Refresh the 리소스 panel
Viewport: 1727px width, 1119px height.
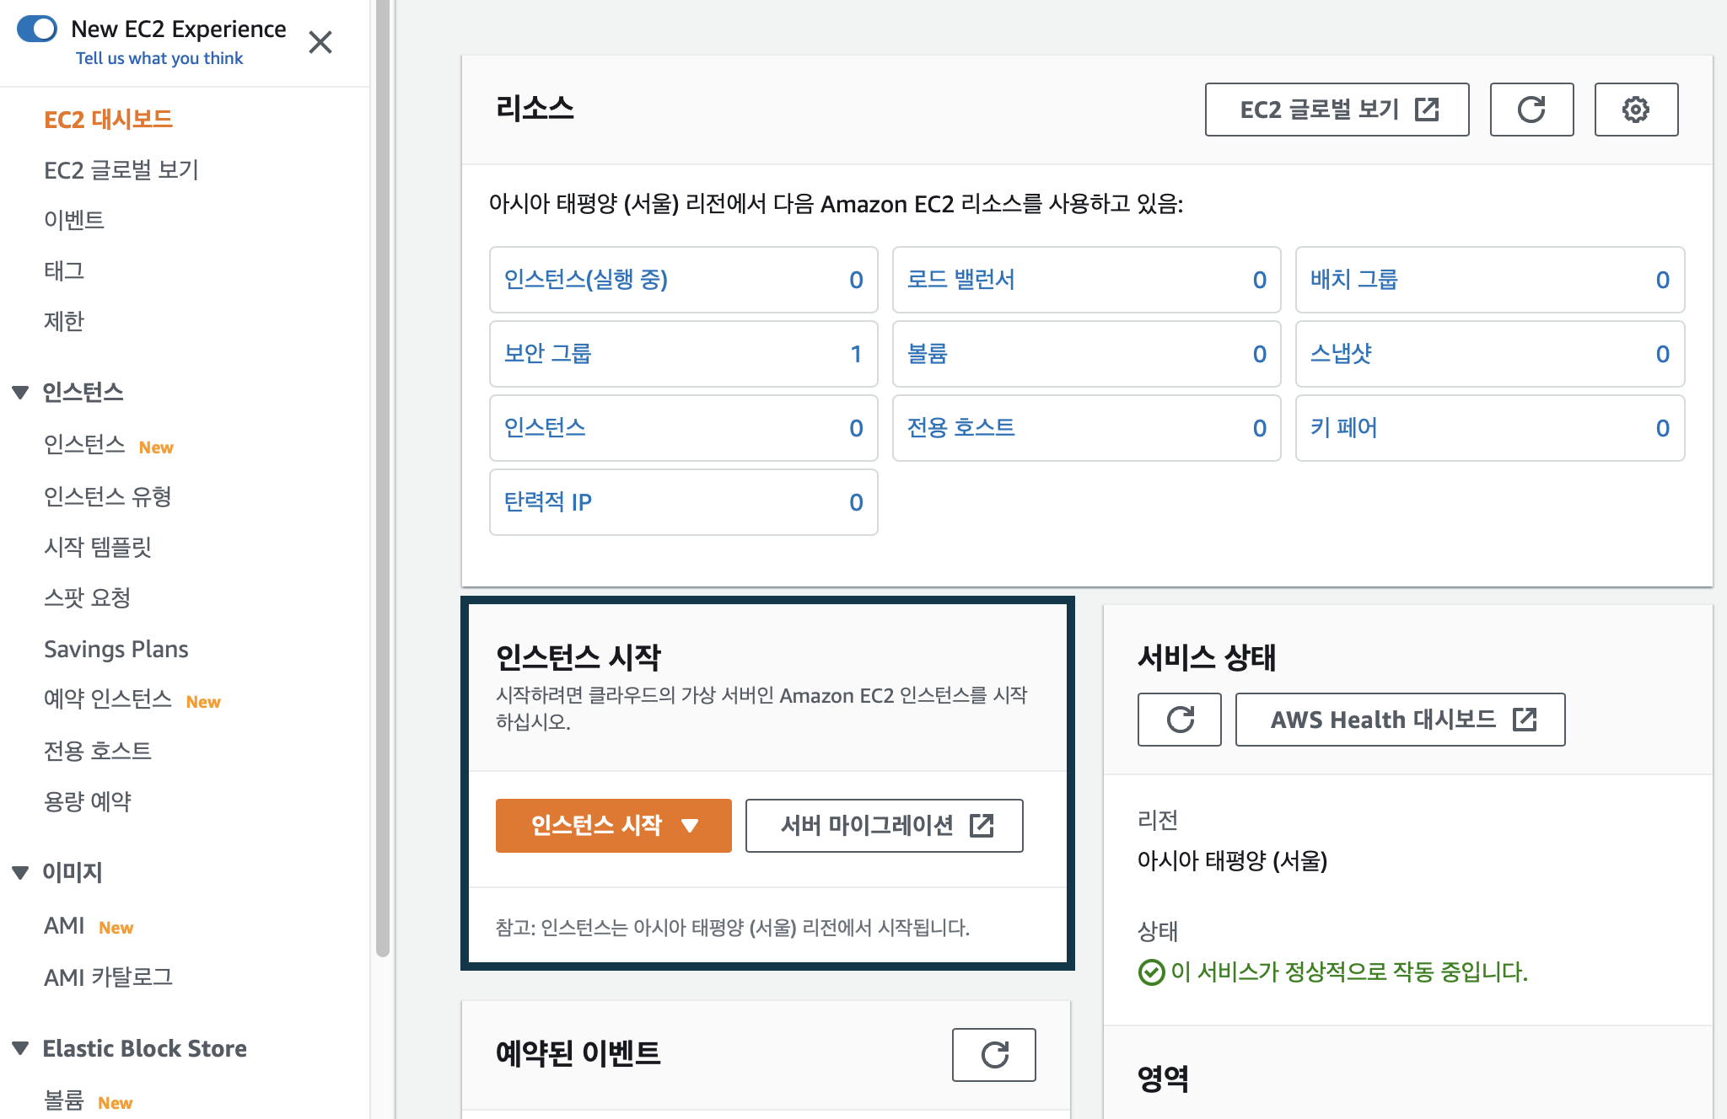coord(1531,110)
